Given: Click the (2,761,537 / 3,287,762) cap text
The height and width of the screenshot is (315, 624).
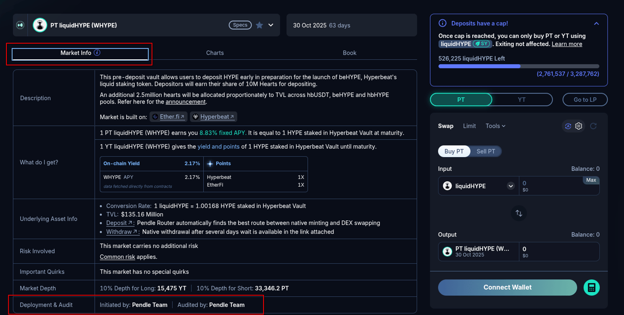Looking at the screenshot, I should coord(568,73).
